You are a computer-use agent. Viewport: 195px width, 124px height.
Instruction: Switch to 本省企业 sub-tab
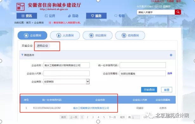click(x=27, y=46)
